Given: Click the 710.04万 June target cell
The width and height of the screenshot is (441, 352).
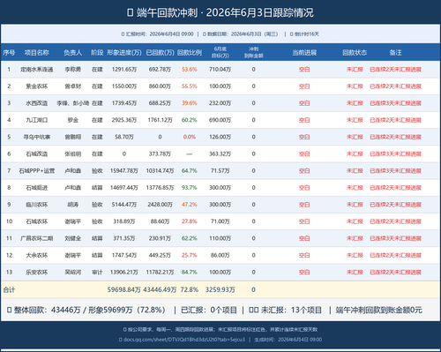Looking at the screenshot, I should [x=220, y=70].
